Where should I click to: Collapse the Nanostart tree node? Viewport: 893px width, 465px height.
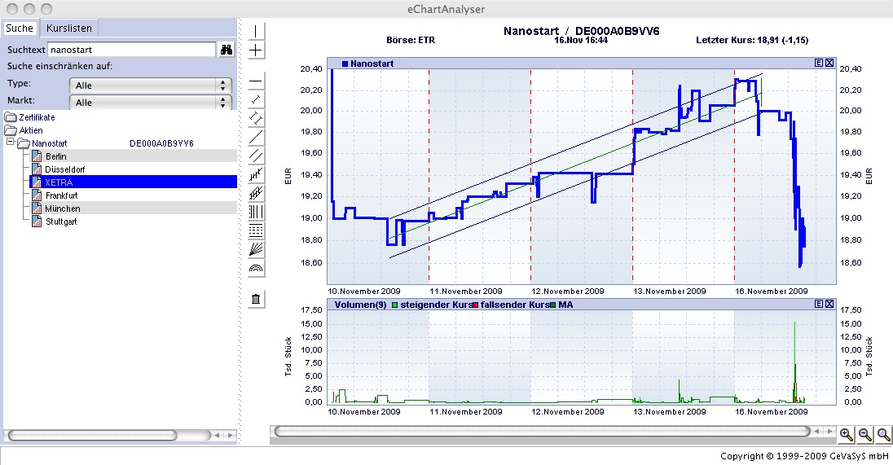coord(10,143)
